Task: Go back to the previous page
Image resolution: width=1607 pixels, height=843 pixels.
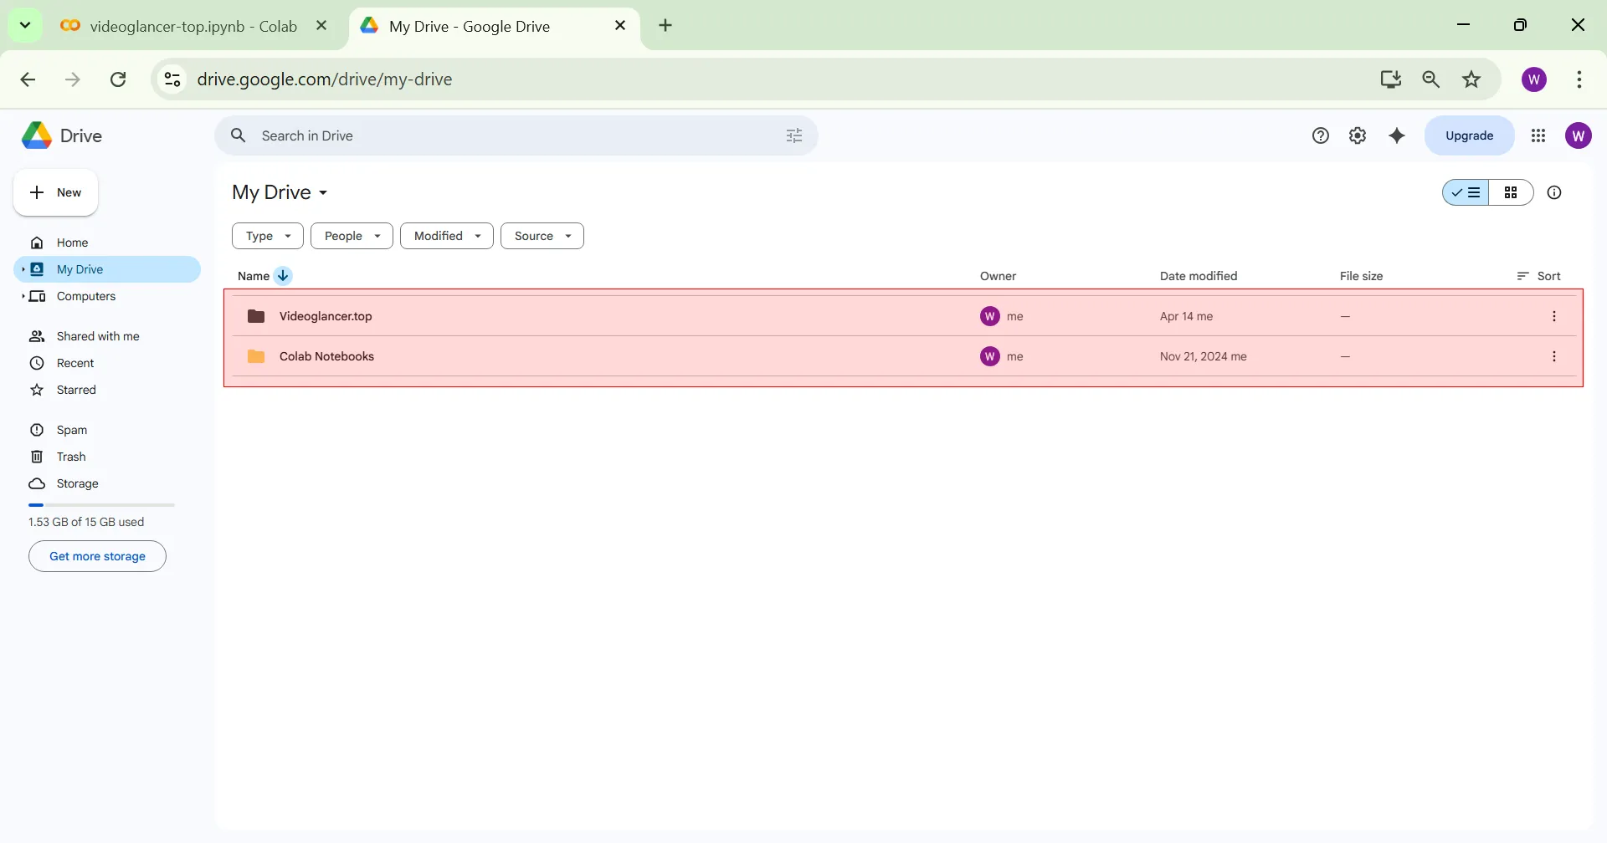Action: (x=28, y=79)
